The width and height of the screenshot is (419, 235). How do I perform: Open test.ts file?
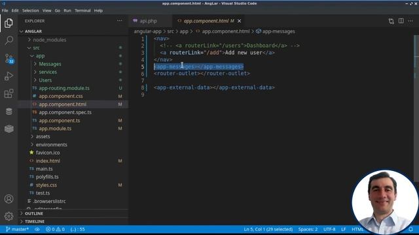tap(43, 193)
